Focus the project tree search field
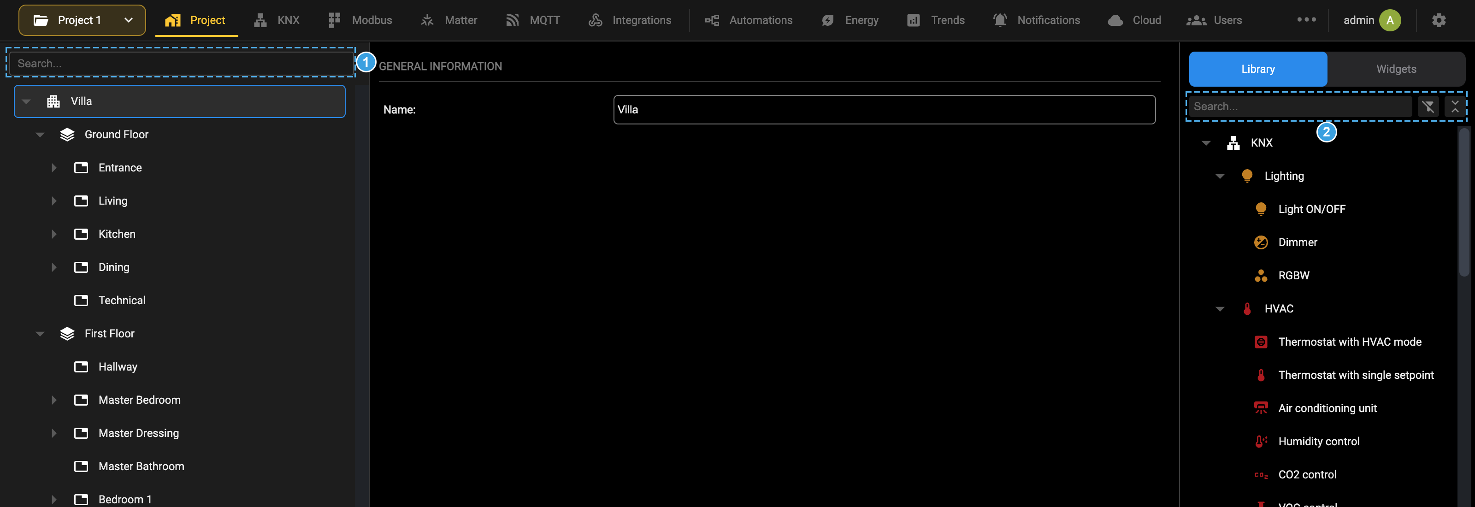1475x507 pixels. point(181,63)
